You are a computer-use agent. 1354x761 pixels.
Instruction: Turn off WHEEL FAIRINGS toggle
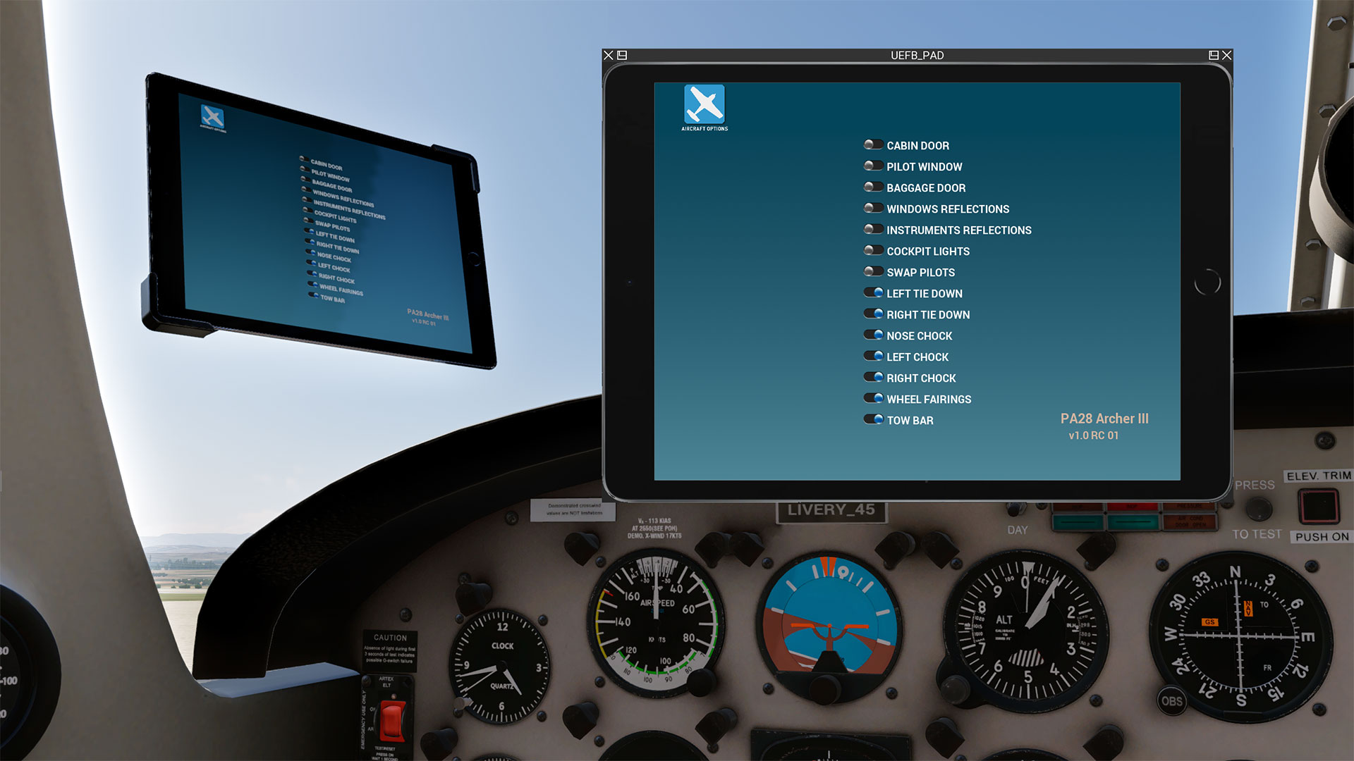[873, 399]
